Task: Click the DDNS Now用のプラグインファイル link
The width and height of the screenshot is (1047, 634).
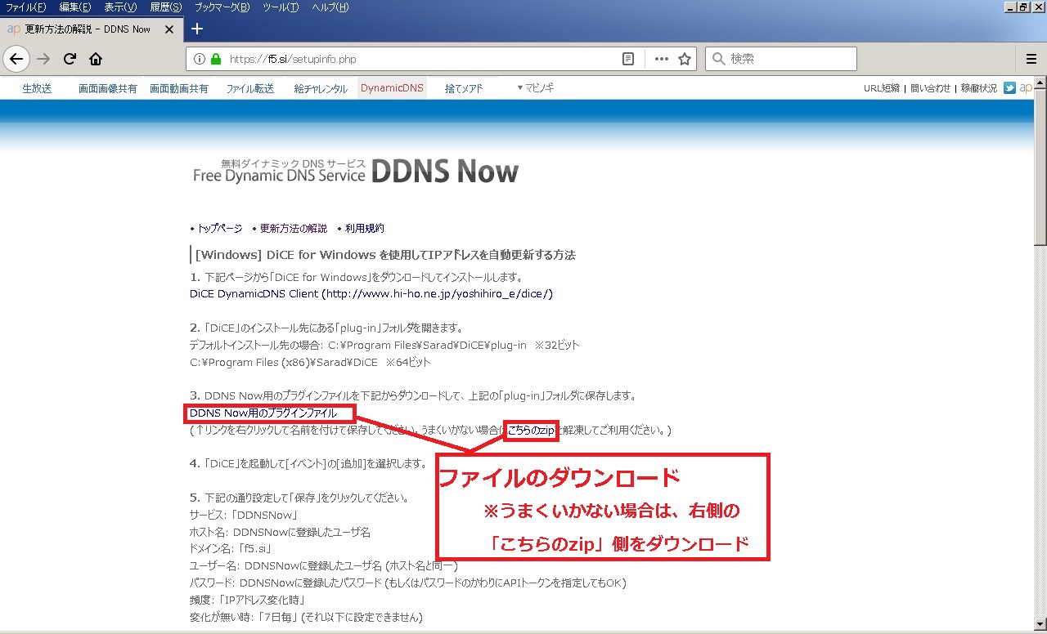Action: coord(263,413)
